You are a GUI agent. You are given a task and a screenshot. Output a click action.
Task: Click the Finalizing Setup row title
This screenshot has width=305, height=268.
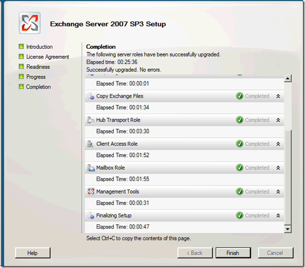click(x=114, y=216)
